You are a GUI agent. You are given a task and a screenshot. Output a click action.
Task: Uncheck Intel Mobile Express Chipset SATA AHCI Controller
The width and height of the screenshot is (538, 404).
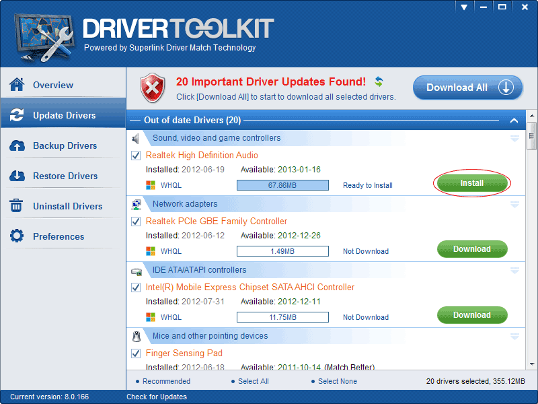(x=136, y=288)
